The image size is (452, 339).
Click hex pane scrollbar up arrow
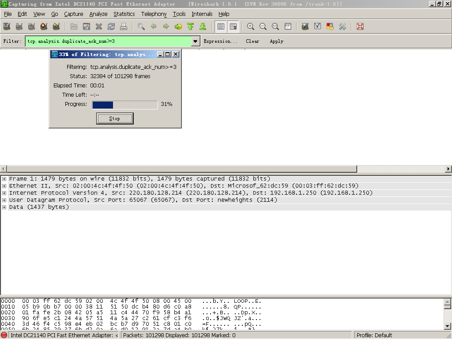click(x=448, y=302)
